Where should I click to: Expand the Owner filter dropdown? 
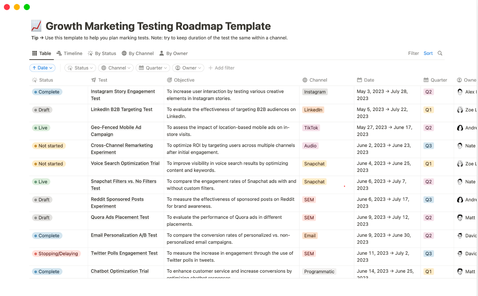pyautogui.click(x=188, y=68)
